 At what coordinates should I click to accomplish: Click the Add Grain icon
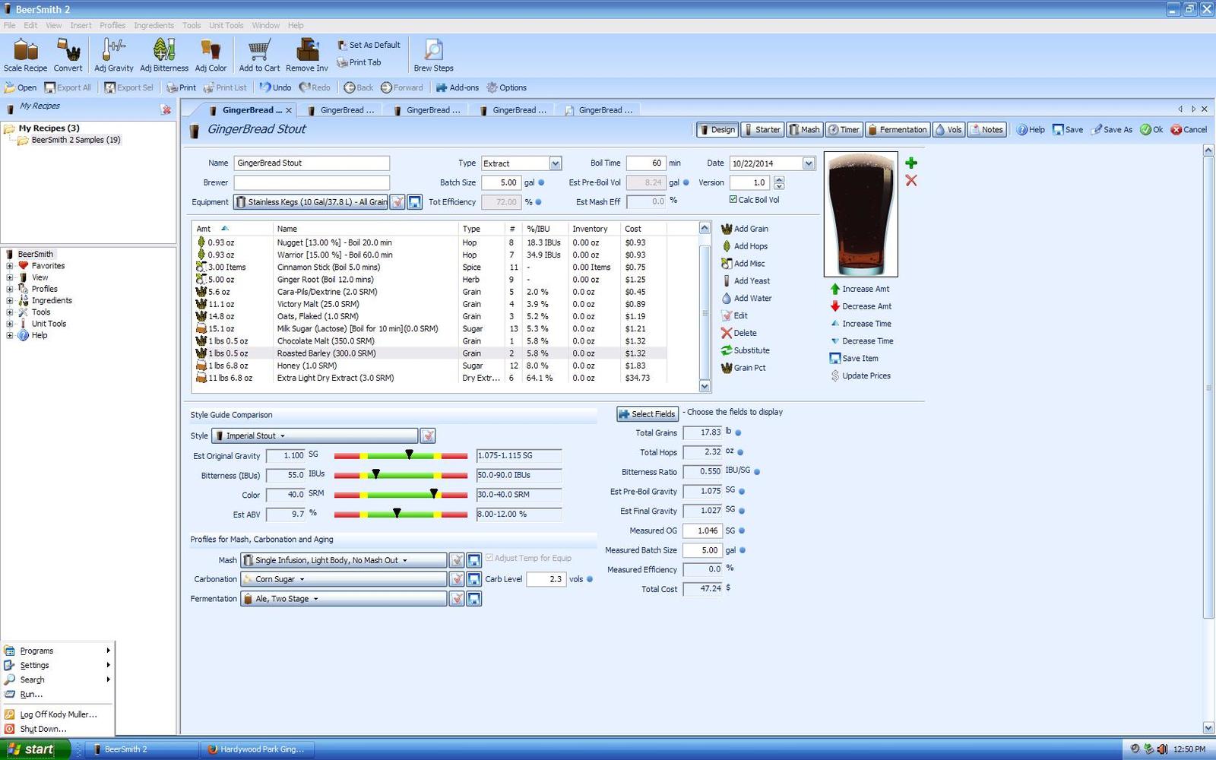click(727, 229)
